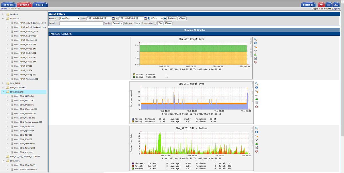The width and height of the screenshot is (344, 173).
Task: Switch to preview view mode icon
Action: click(337, 5)
